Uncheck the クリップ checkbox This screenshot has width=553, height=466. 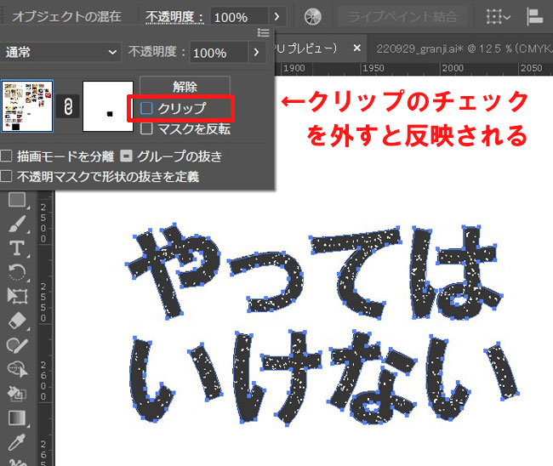pyautogui.click(x=146, y=108)
